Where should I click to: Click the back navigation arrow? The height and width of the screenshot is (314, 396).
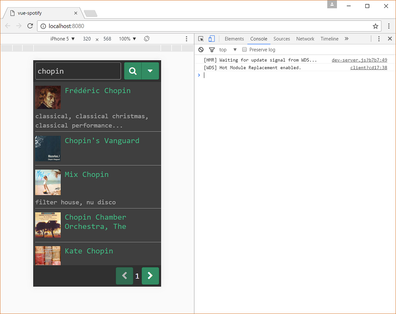[8, 26]
